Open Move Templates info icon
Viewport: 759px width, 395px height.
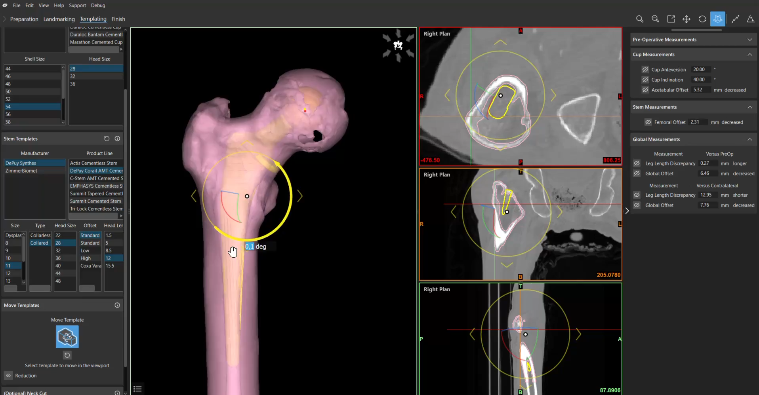[x=117, y=305]
